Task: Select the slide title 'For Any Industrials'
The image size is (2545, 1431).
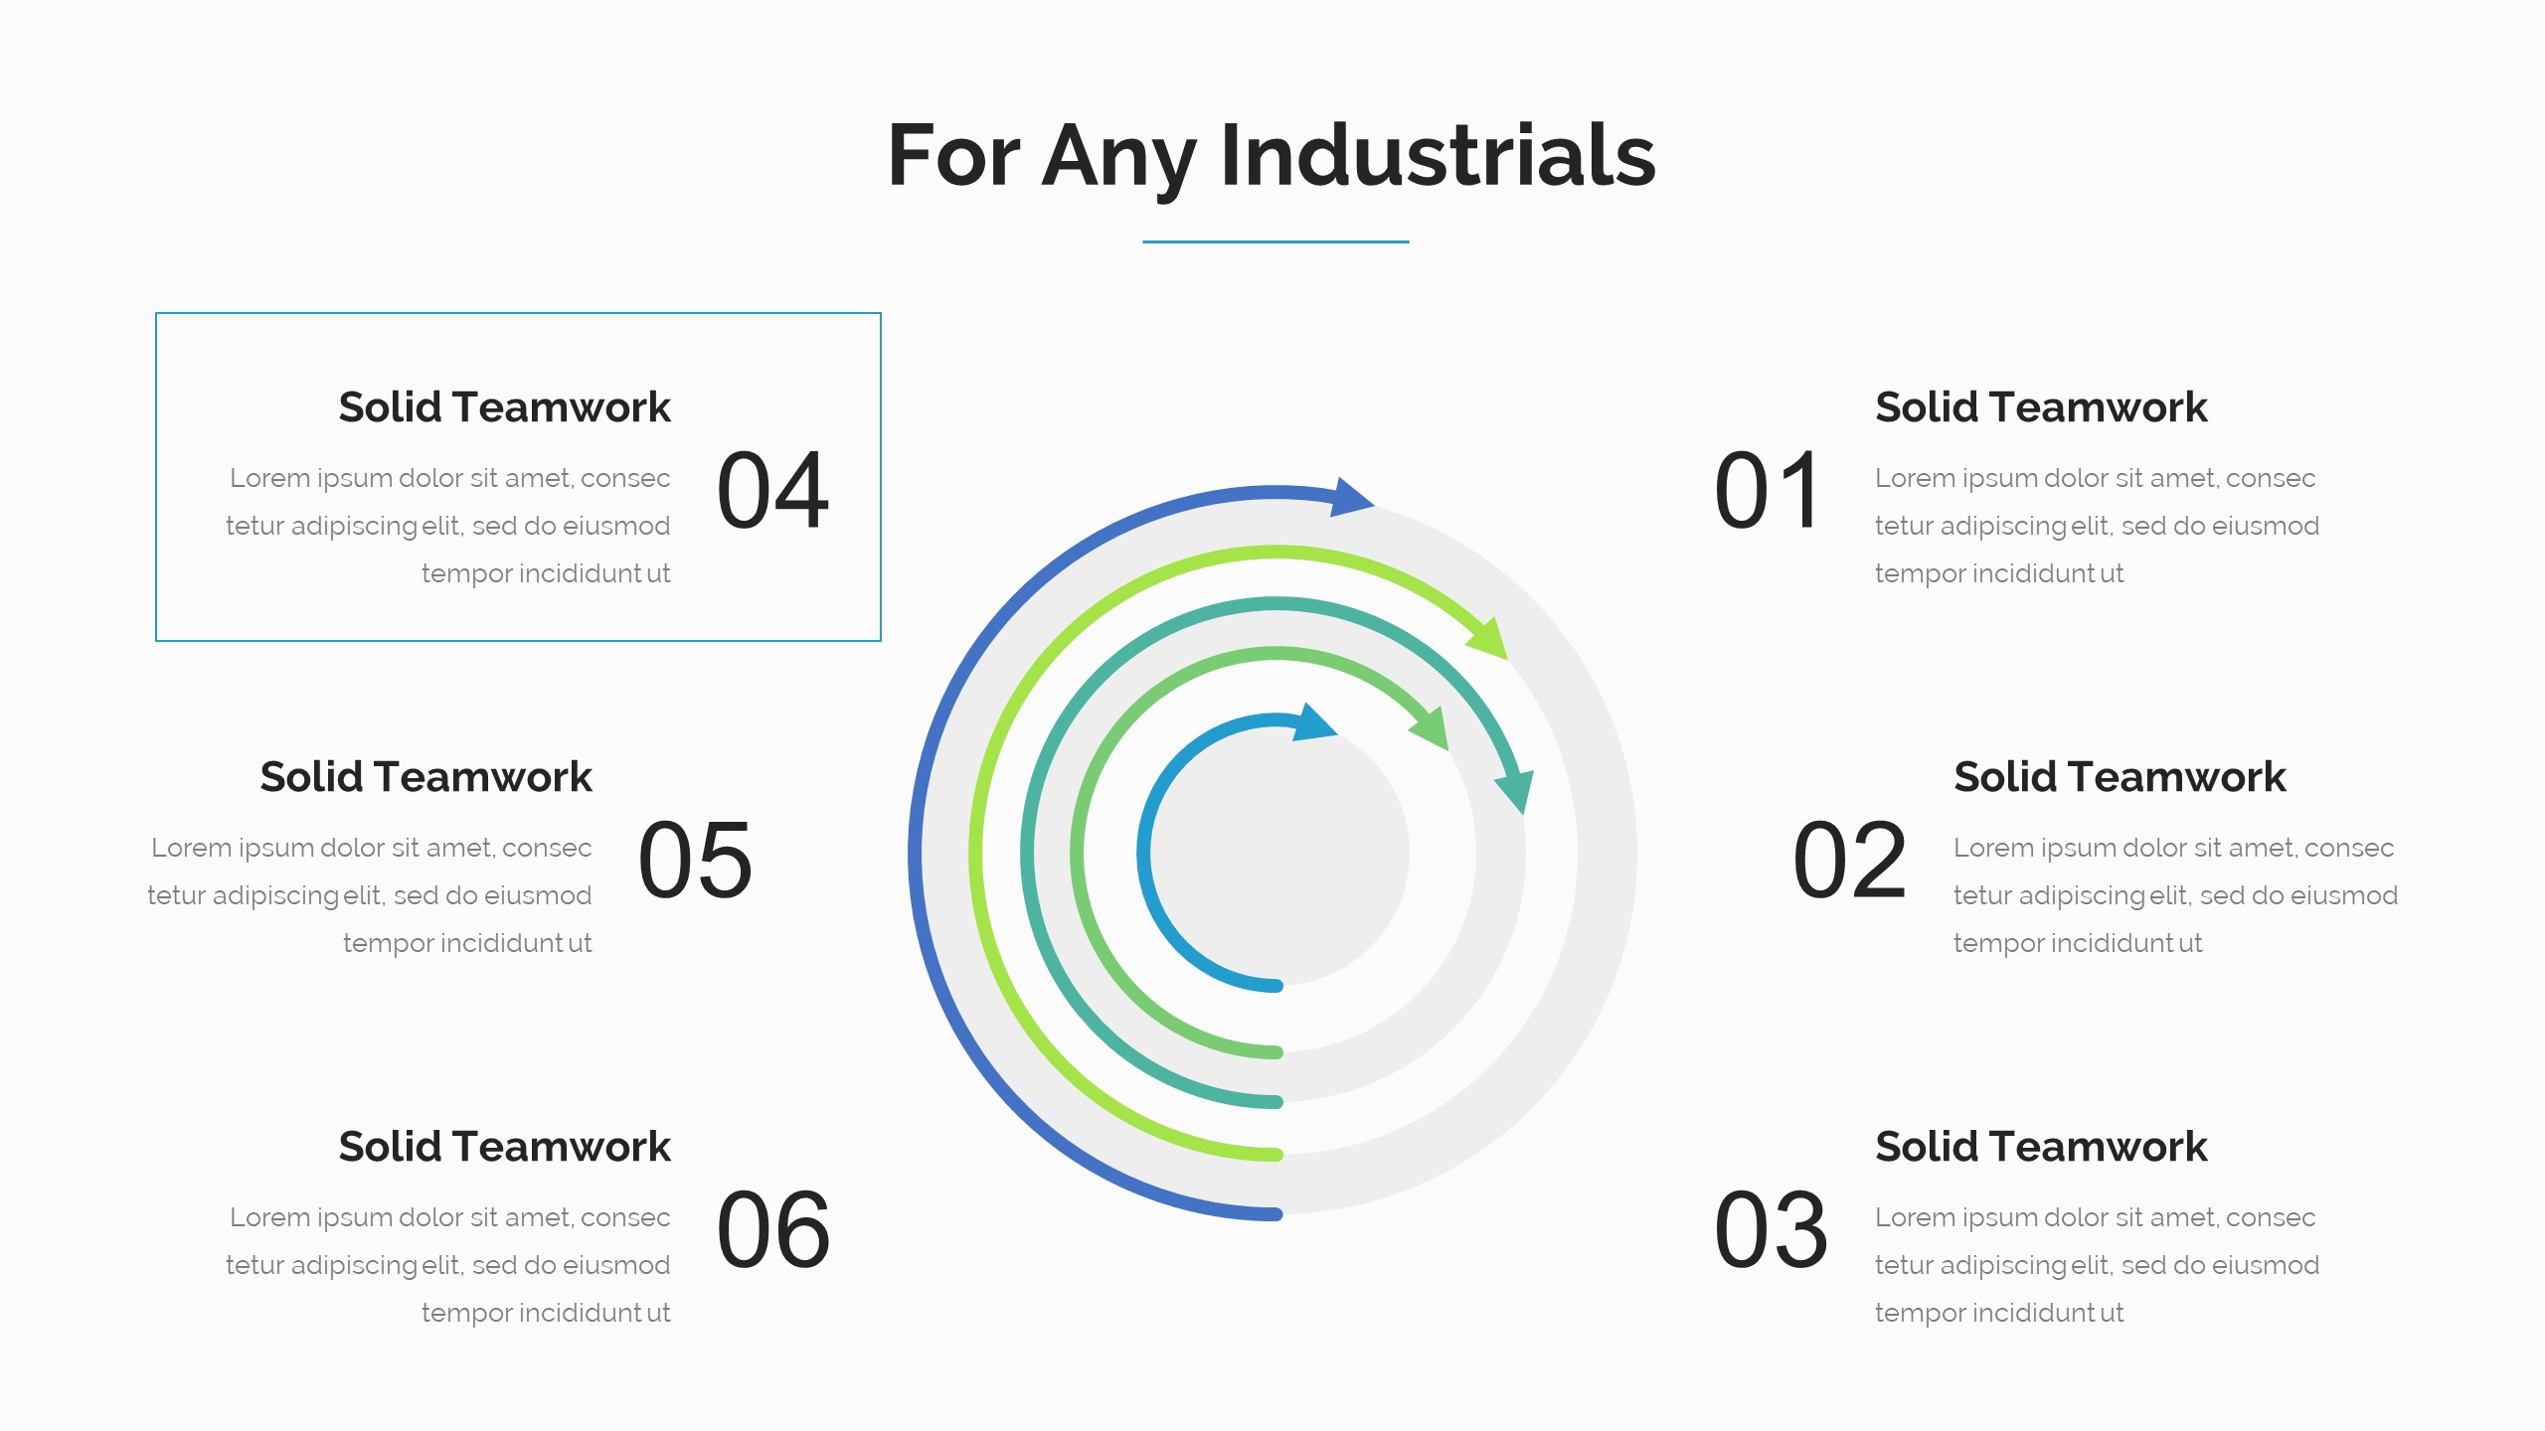Action: click(1272, 155)
